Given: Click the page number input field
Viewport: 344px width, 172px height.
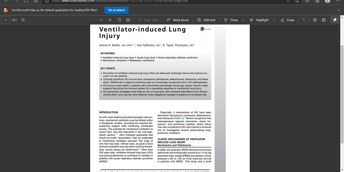Looking at the screenshot, I should click(5, 20).
